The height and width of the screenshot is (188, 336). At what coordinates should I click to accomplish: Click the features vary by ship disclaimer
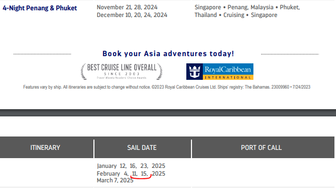167,87
